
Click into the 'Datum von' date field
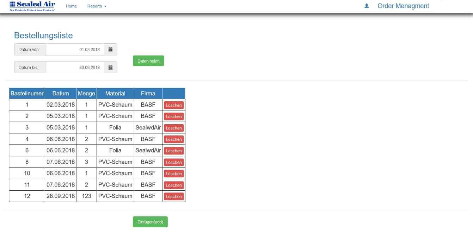pyautogui.click(x=75, y=50)
